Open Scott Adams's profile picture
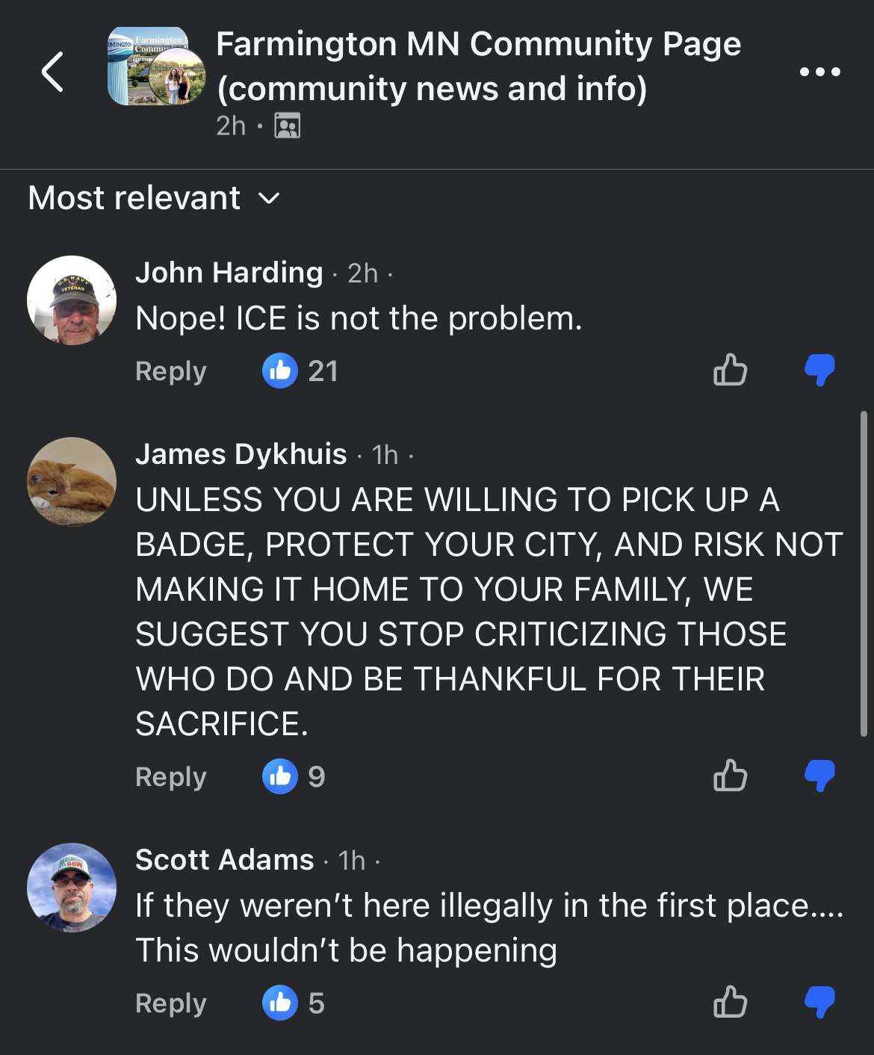 72,888
